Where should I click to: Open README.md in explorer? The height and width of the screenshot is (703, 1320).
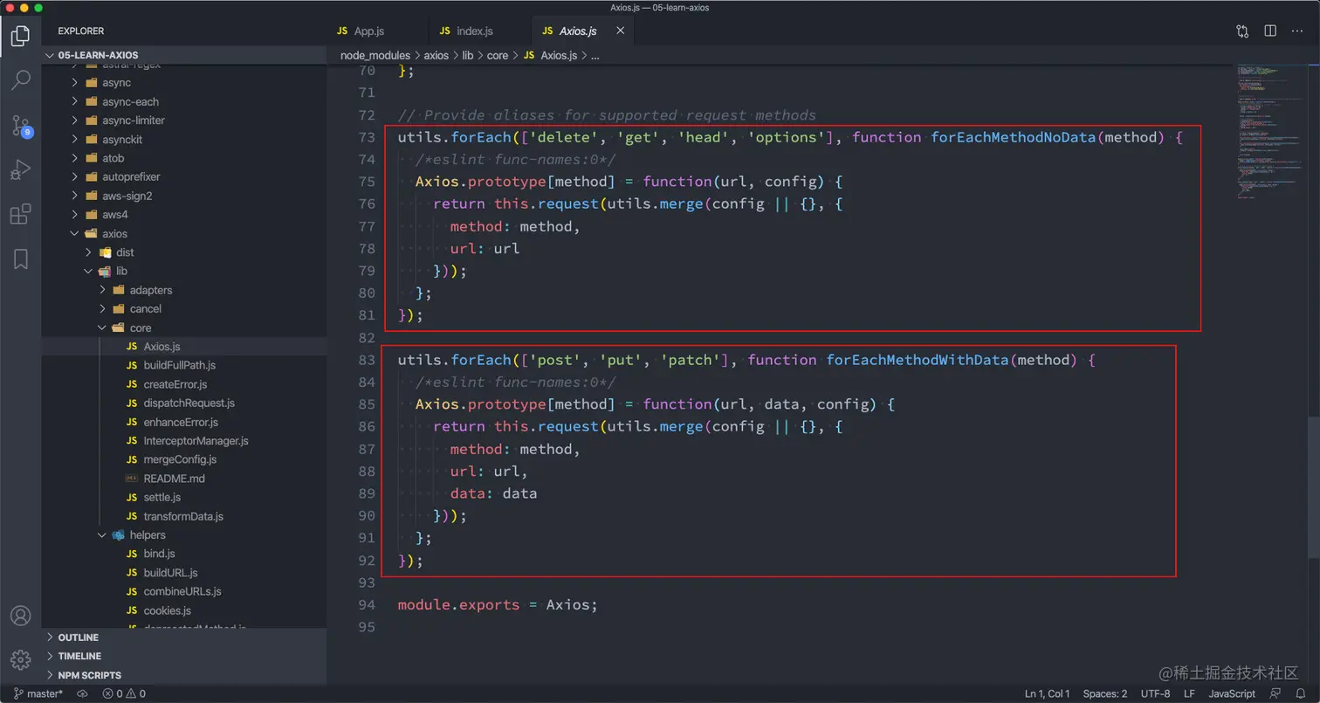[184, 479]
